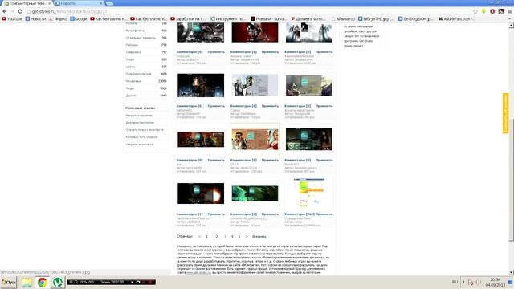Jump to last page via В конец
This screenshot has height=289, width=514.
259,236
